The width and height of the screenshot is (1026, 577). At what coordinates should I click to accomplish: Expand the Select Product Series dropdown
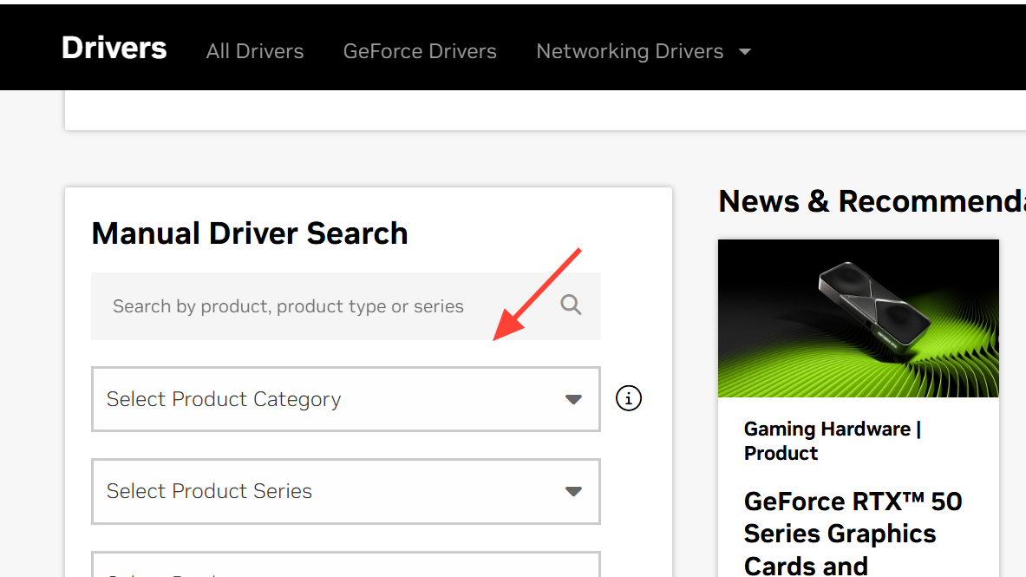tap(345, 491)
